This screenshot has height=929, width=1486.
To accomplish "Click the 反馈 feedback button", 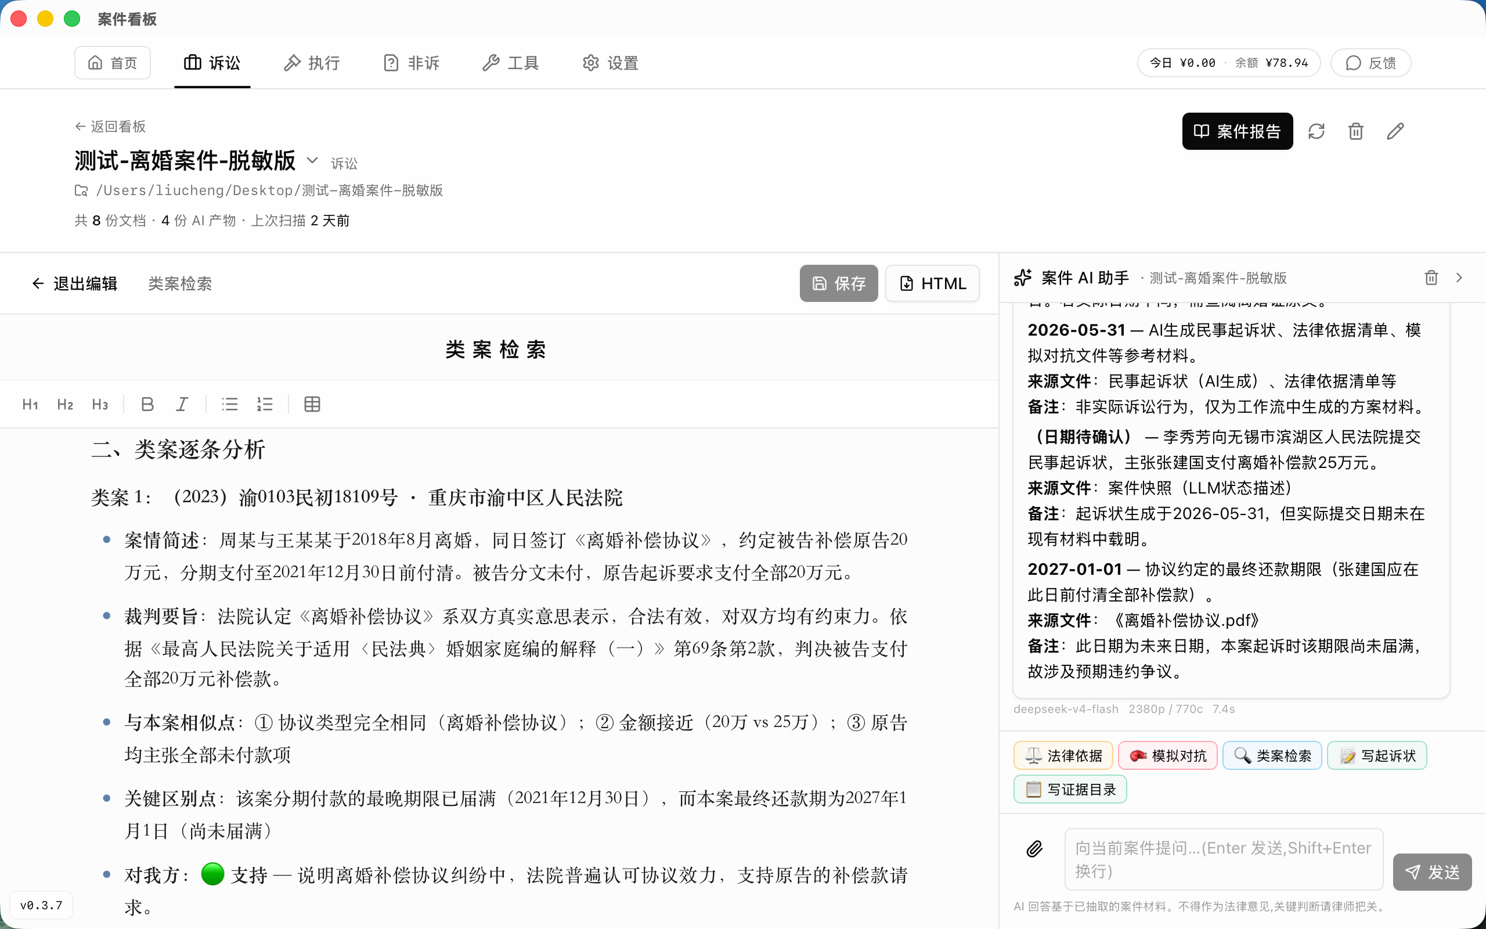I will 1370,63.
